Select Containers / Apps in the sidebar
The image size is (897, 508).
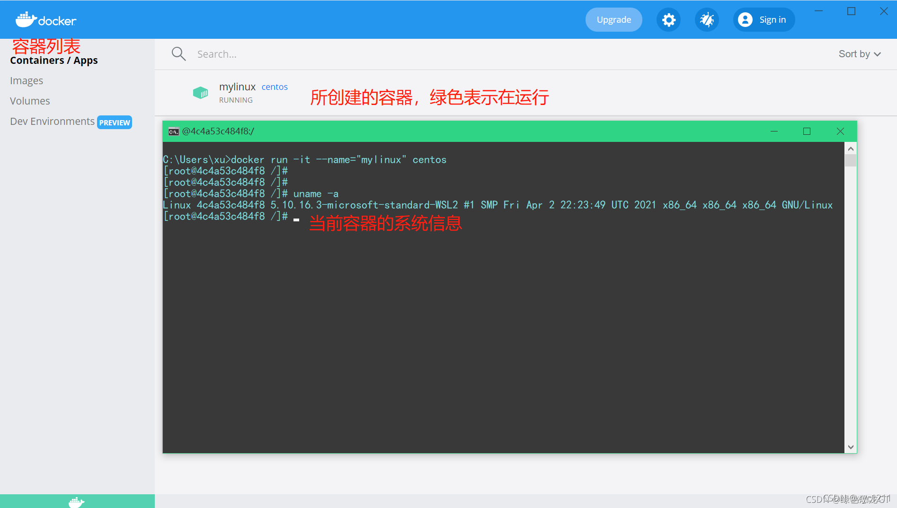click(x=53, y=60)
